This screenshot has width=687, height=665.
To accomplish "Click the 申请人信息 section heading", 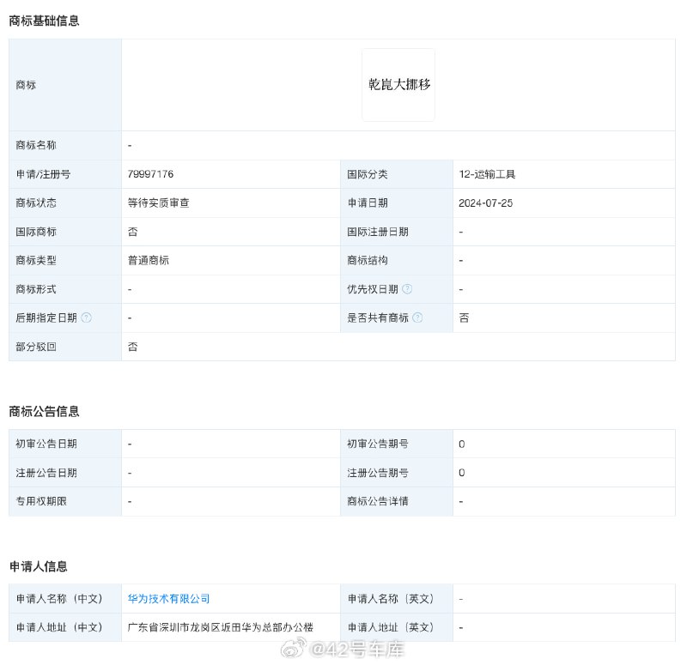I will click(x=38, y=566).
